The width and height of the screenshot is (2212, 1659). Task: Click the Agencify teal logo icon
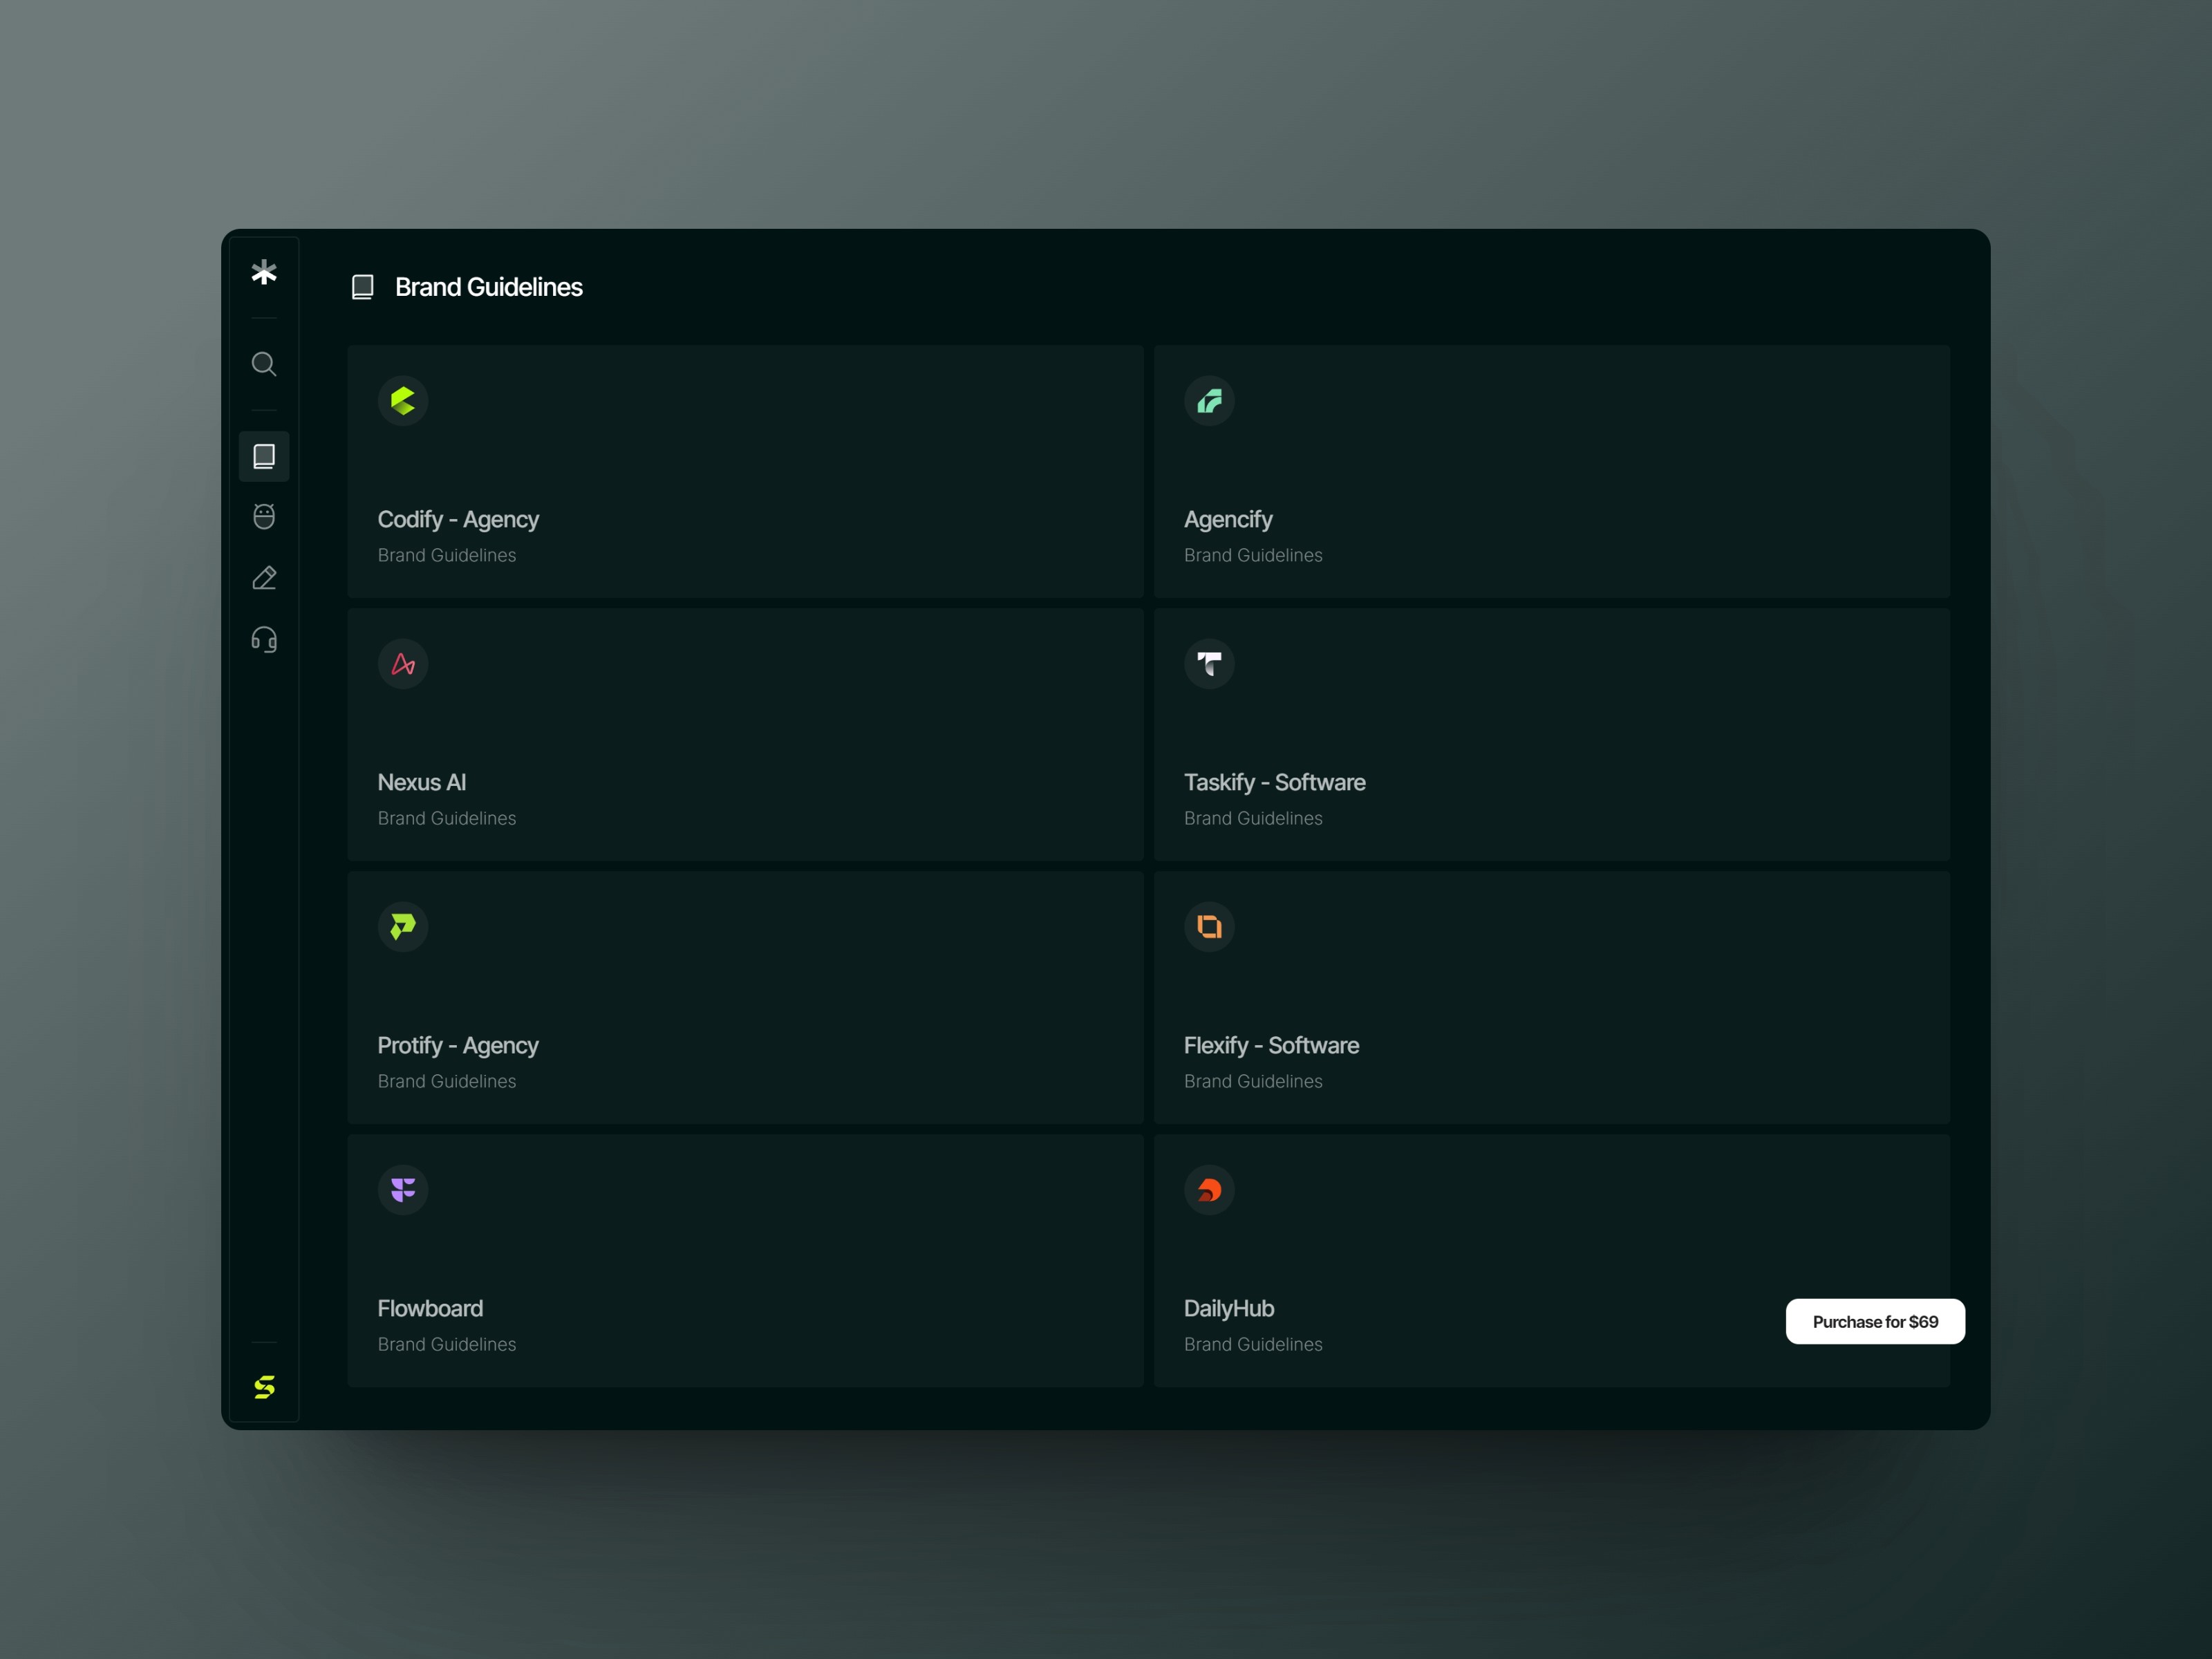pyautogui.click(x=1209, y=401)
